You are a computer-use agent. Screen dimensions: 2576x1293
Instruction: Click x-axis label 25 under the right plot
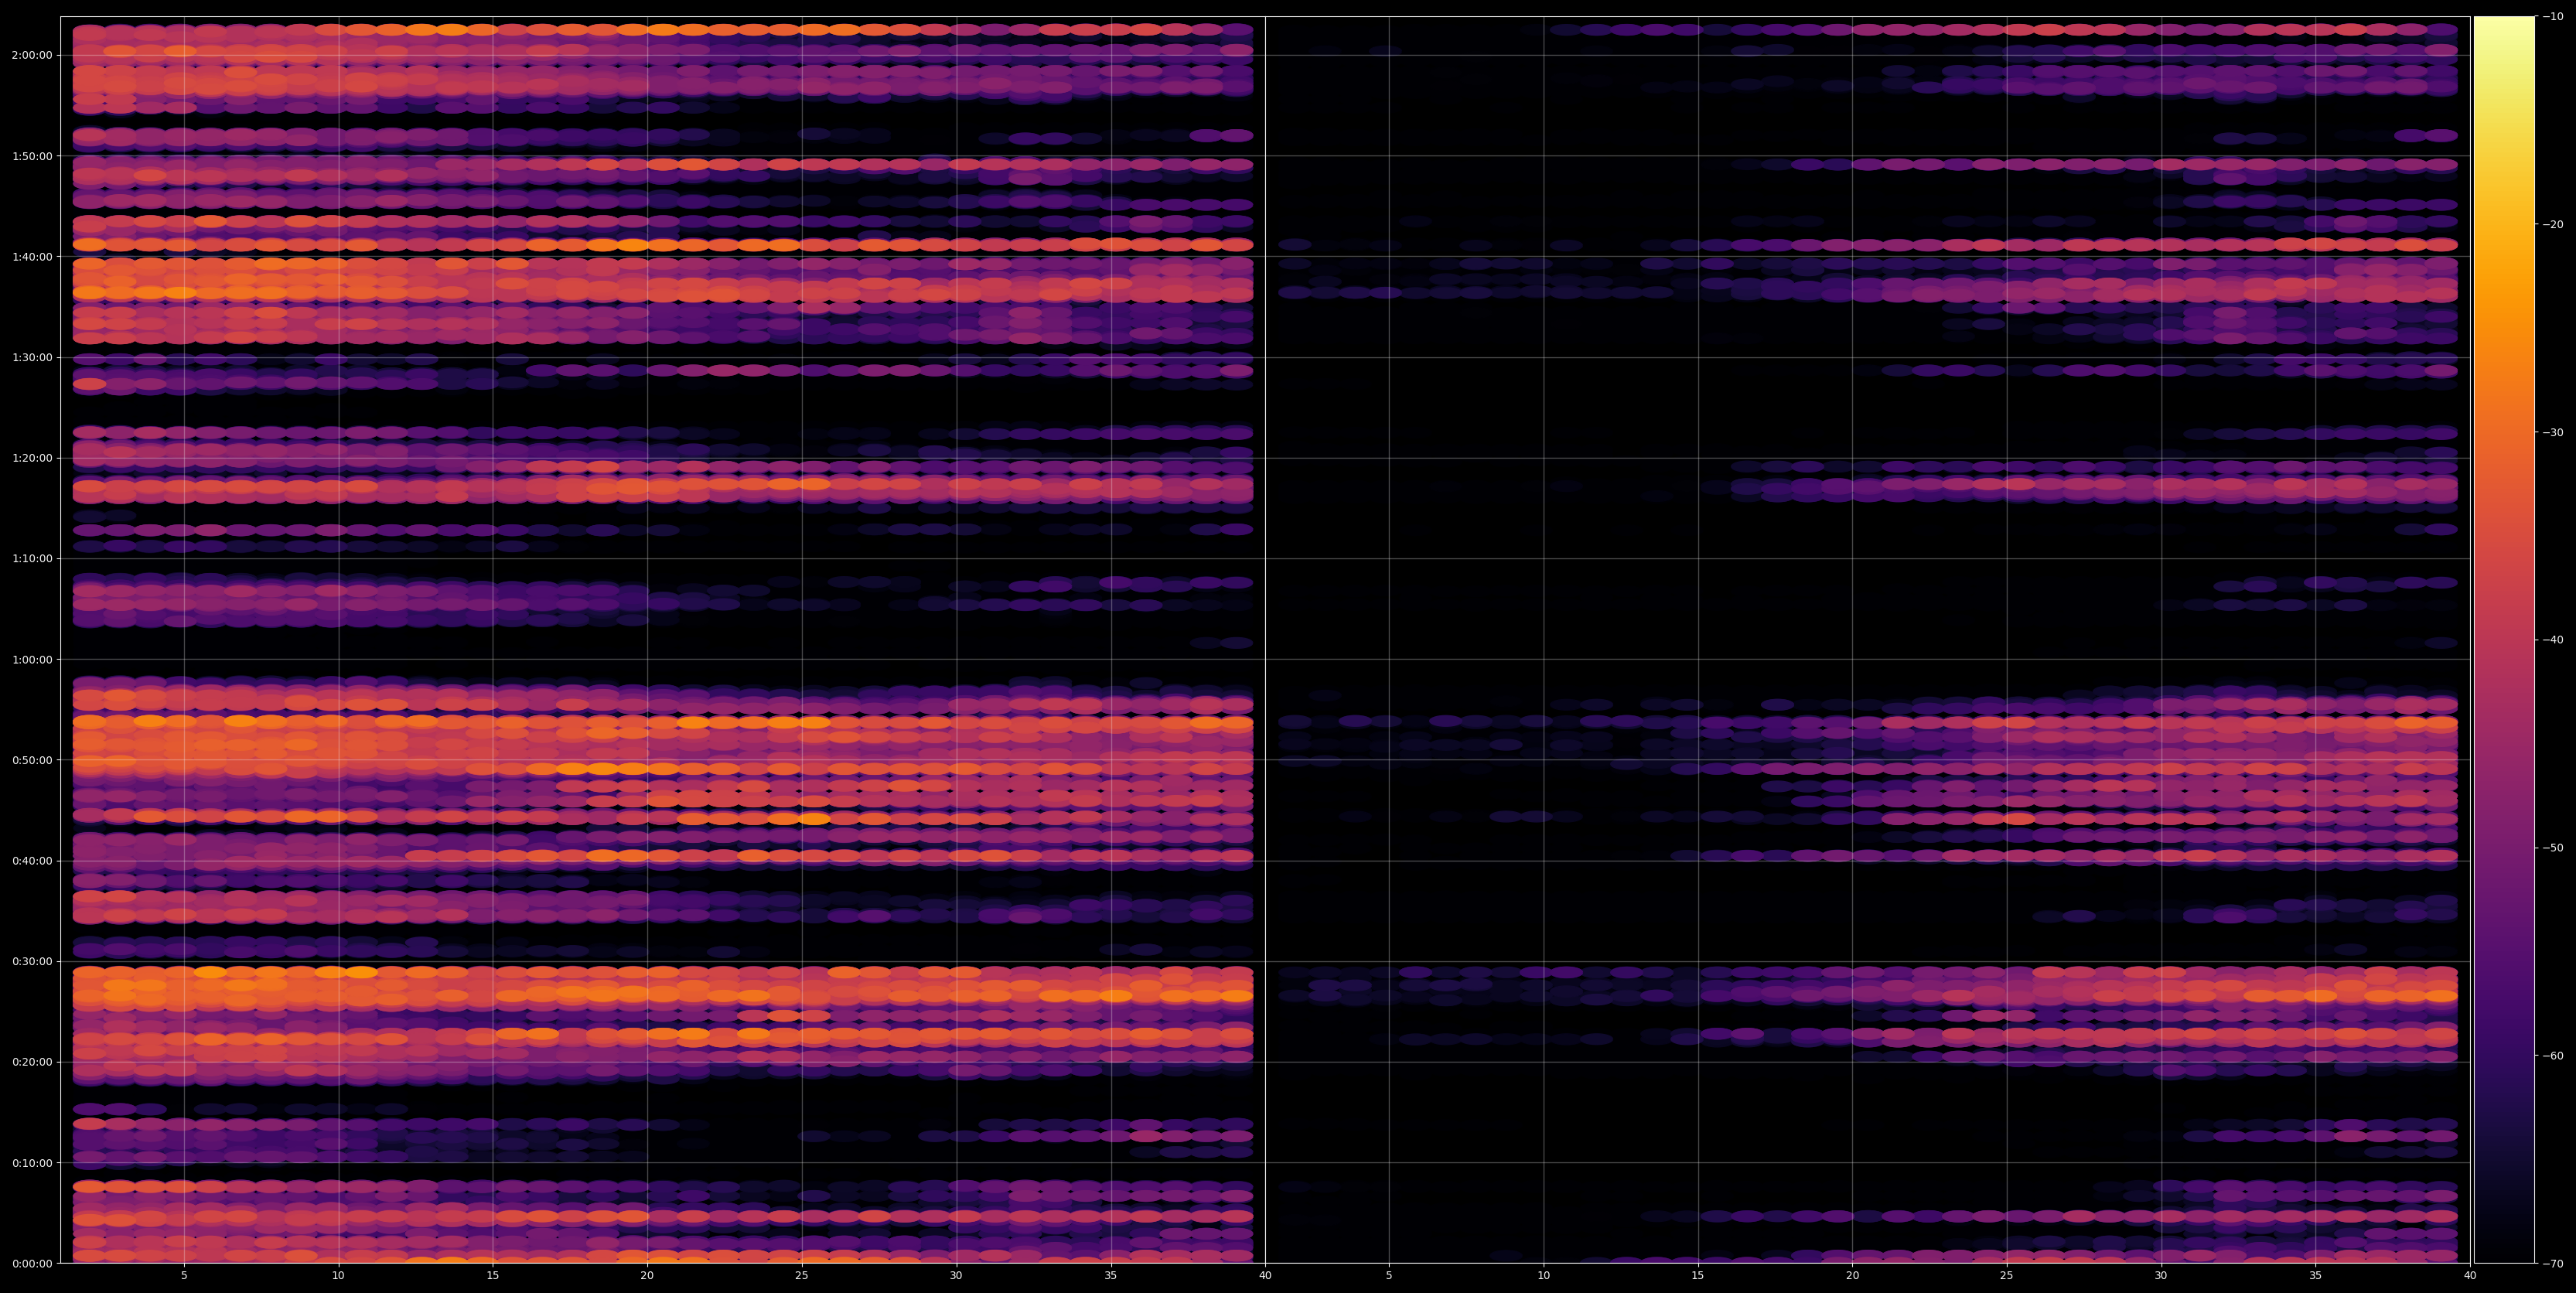point(2007,1276)
